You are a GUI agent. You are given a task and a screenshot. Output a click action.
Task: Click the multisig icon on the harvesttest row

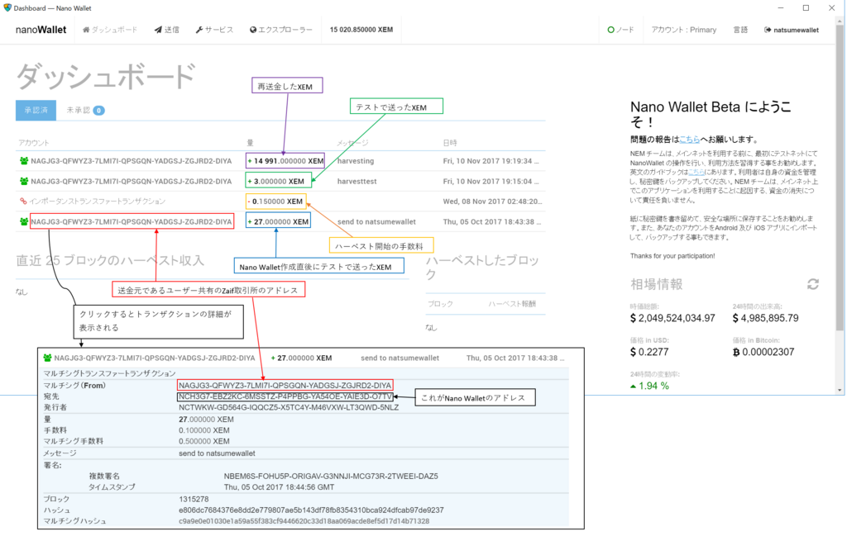tap(24, 181)
